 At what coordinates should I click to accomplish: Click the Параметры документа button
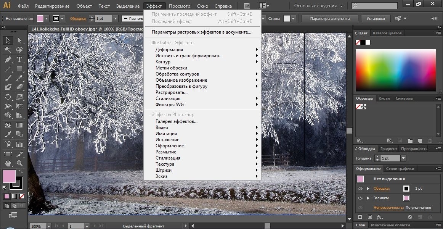(329, 18)
